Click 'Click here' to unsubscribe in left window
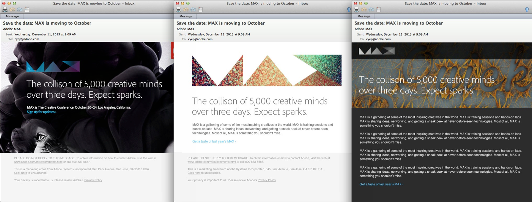This screenshot has height=202, width=532. (x=21, y=173)
